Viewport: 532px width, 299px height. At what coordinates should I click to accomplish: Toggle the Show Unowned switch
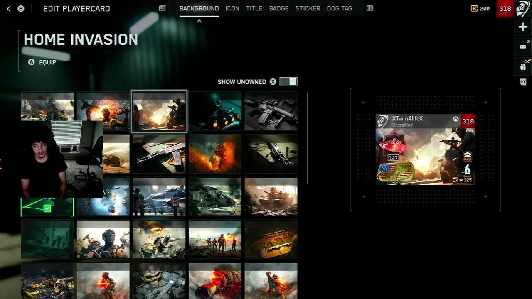tap(288, 82)
